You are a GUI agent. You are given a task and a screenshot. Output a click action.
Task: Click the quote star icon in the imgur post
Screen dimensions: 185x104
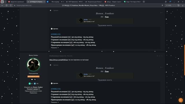click(x=51, y=65)
